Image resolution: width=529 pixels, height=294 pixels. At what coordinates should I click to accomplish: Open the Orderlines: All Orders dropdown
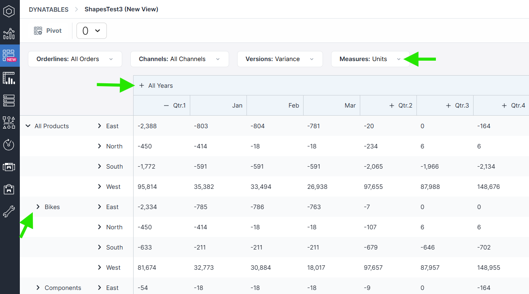click(x=75, y=59)
